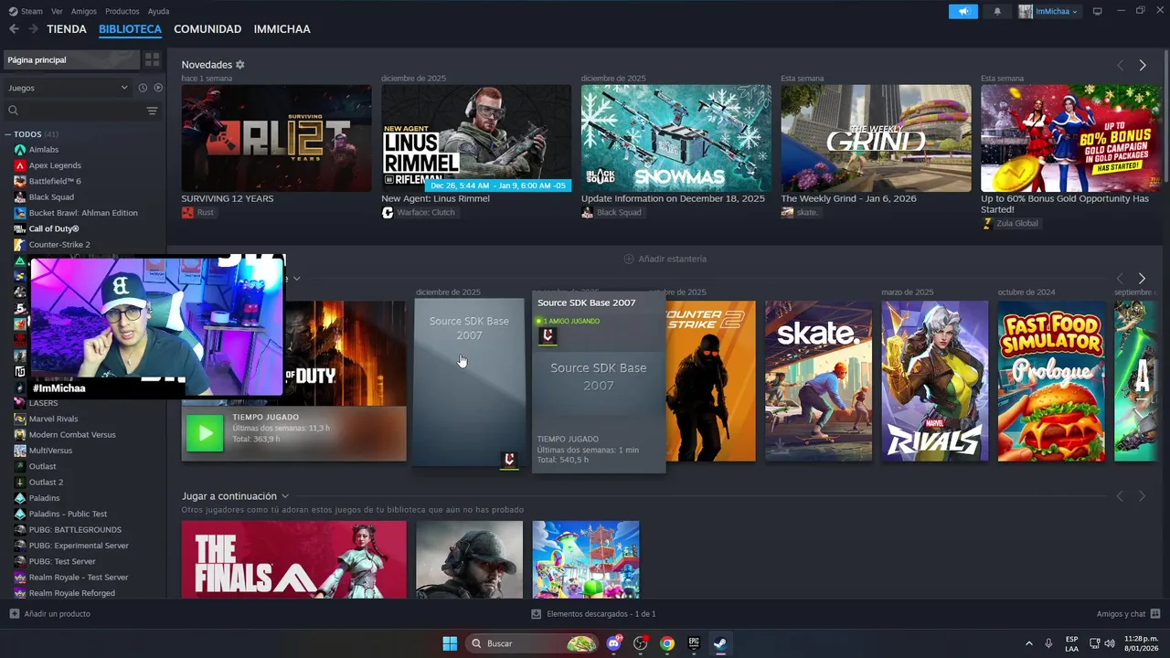Image resolution: width=1170 pixels, height=658 pixels.
Task: Open the Zula Global bonus gold banner
Action: [1070, 138]
